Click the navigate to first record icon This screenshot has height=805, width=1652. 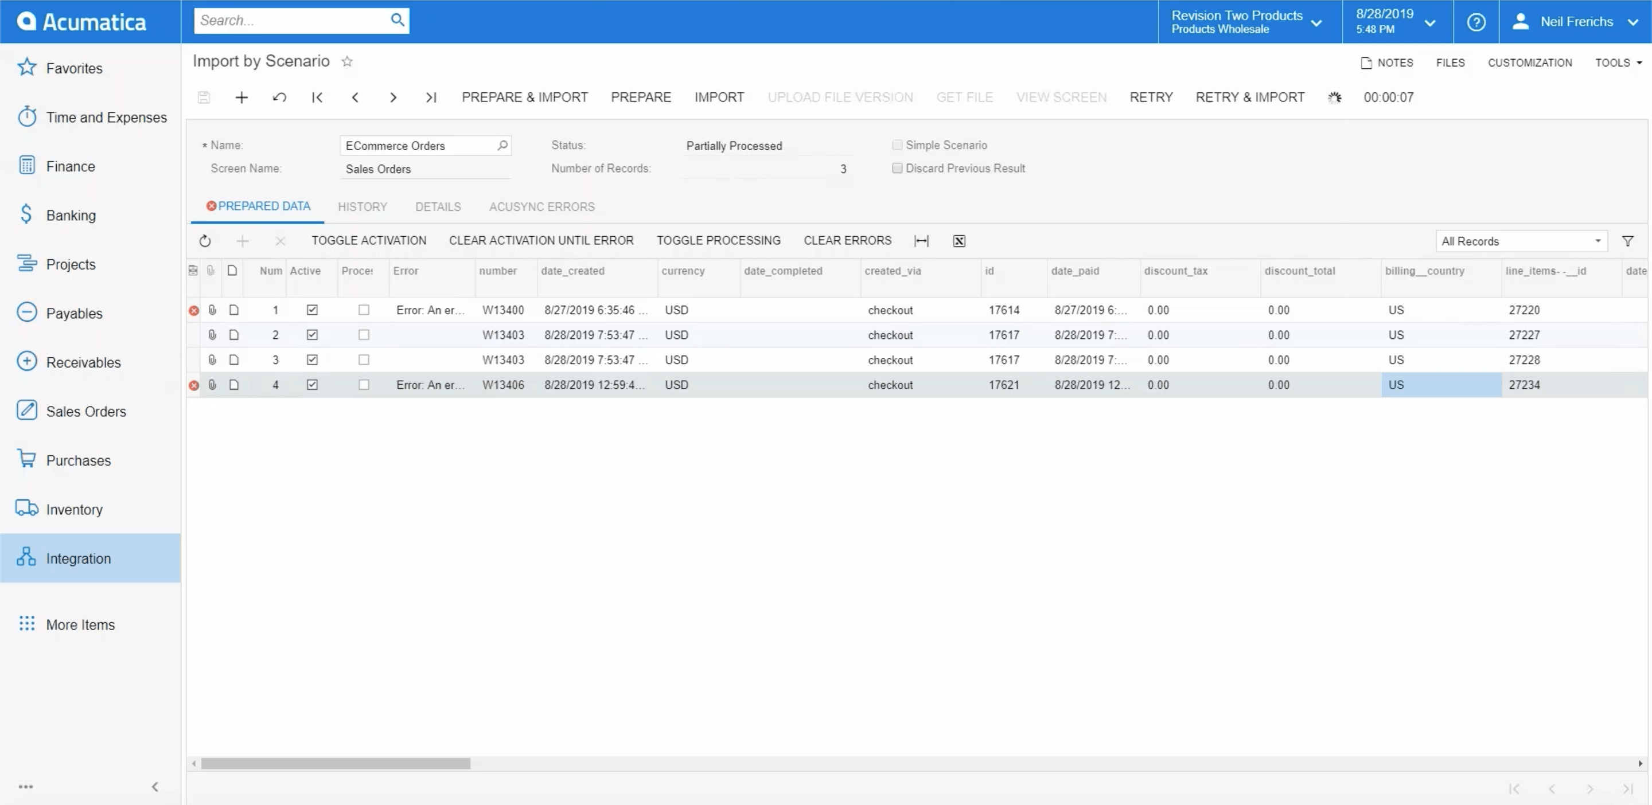click(316, 97)
